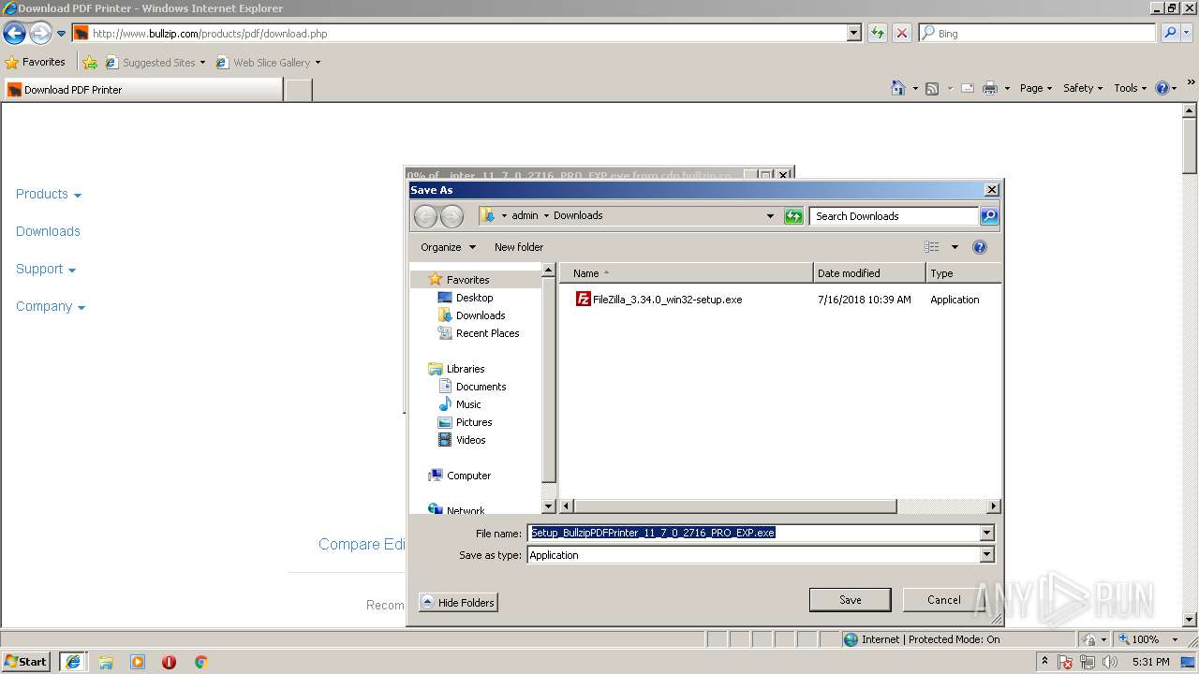Open the File name combo box dropdown
The width and height of the screenshot is (1199, 674).
pyautogui.click(x=986, y=533)
